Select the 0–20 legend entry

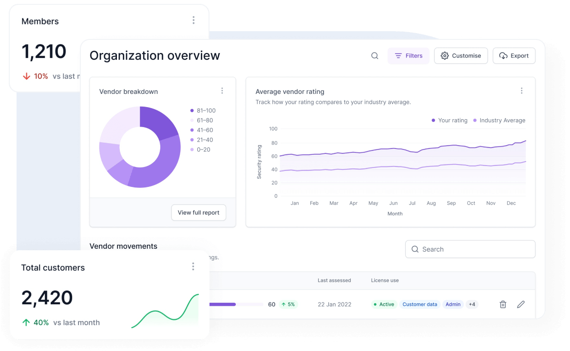point(200,150)
